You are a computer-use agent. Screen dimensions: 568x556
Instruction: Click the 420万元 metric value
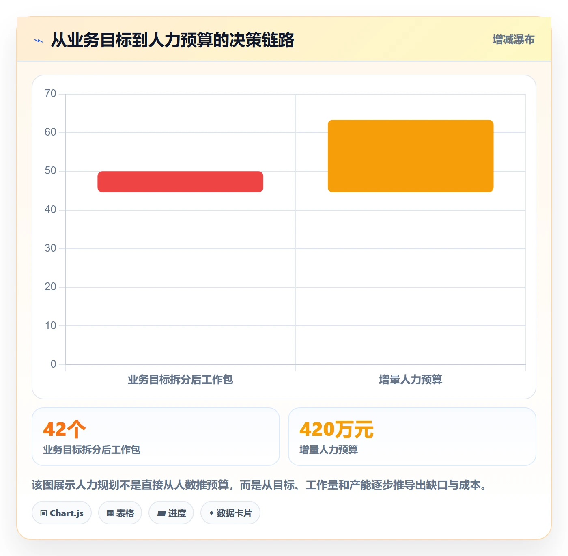pyautogui.click(x=336, y=429)
